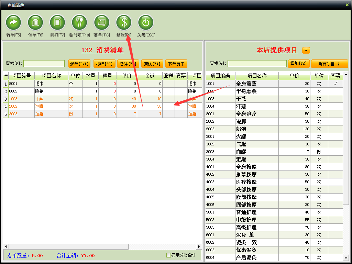Select 毛巾 row in order list
352x264 pixels.
102,84
